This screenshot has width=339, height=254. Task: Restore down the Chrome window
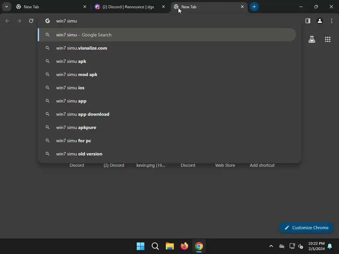pyautogui.click(x=316, y=7)
